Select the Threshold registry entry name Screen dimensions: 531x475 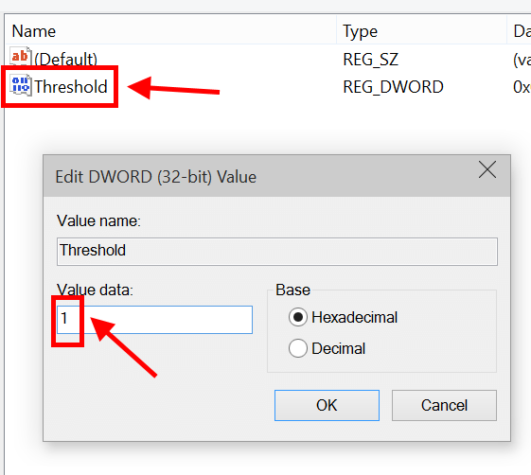point(71,87)
